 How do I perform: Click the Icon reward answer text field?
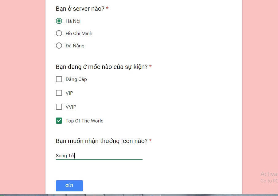(99, 155)
